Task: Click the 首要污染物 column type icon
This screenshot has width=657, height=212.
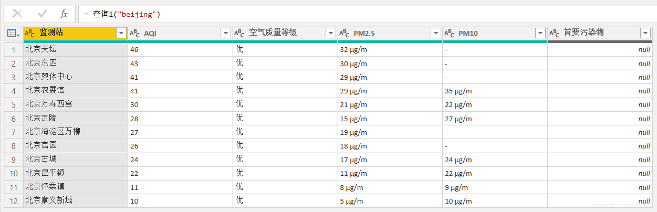Action: pos(555,33)
